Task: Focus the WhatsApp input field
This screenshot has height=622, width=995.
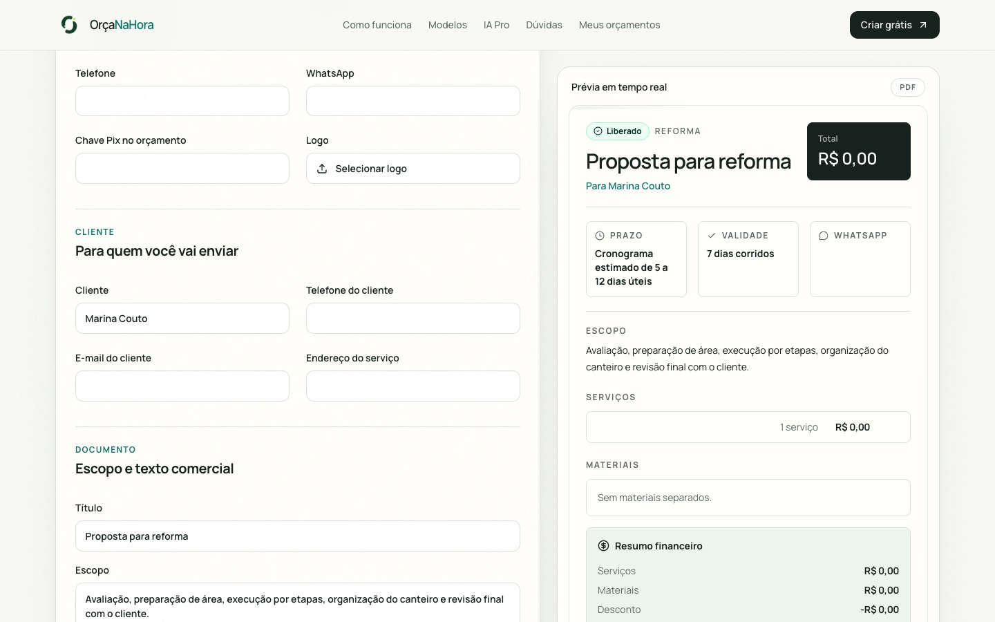Action: click(x=413, y=101)
